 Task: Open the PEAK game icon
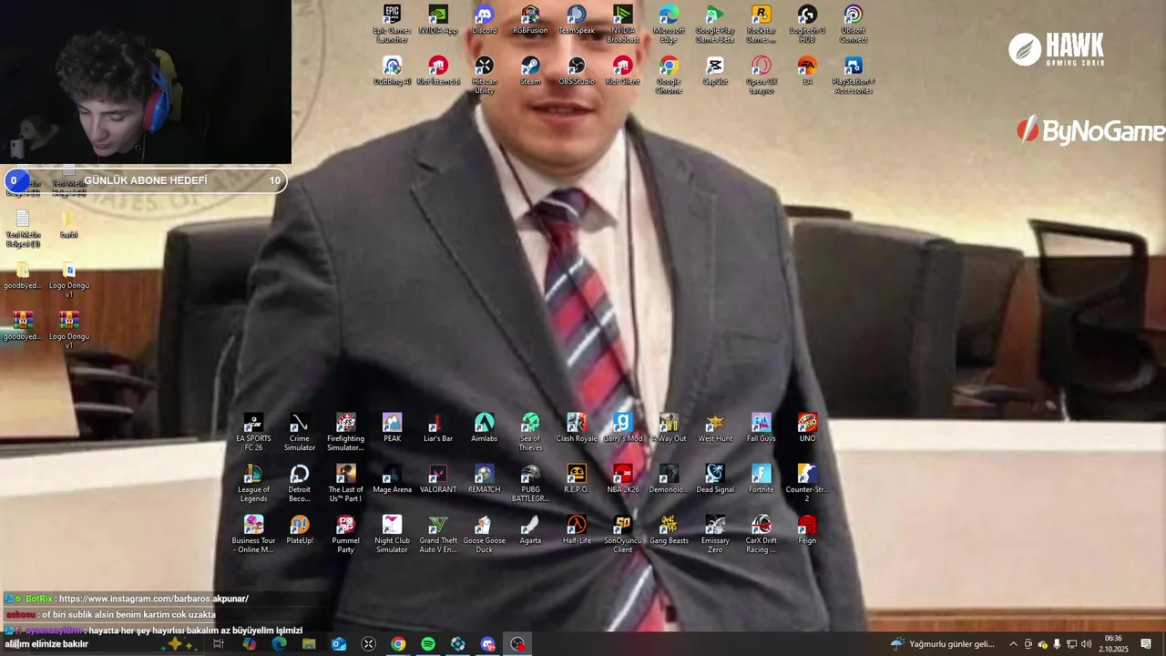pos(392,428)
